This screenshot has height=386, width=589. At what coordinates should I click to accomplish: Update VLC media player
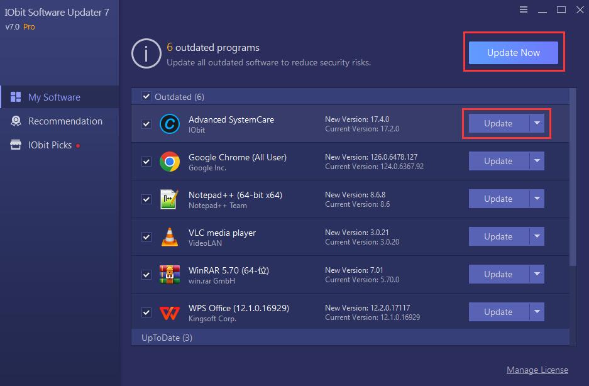click(499, 236)
